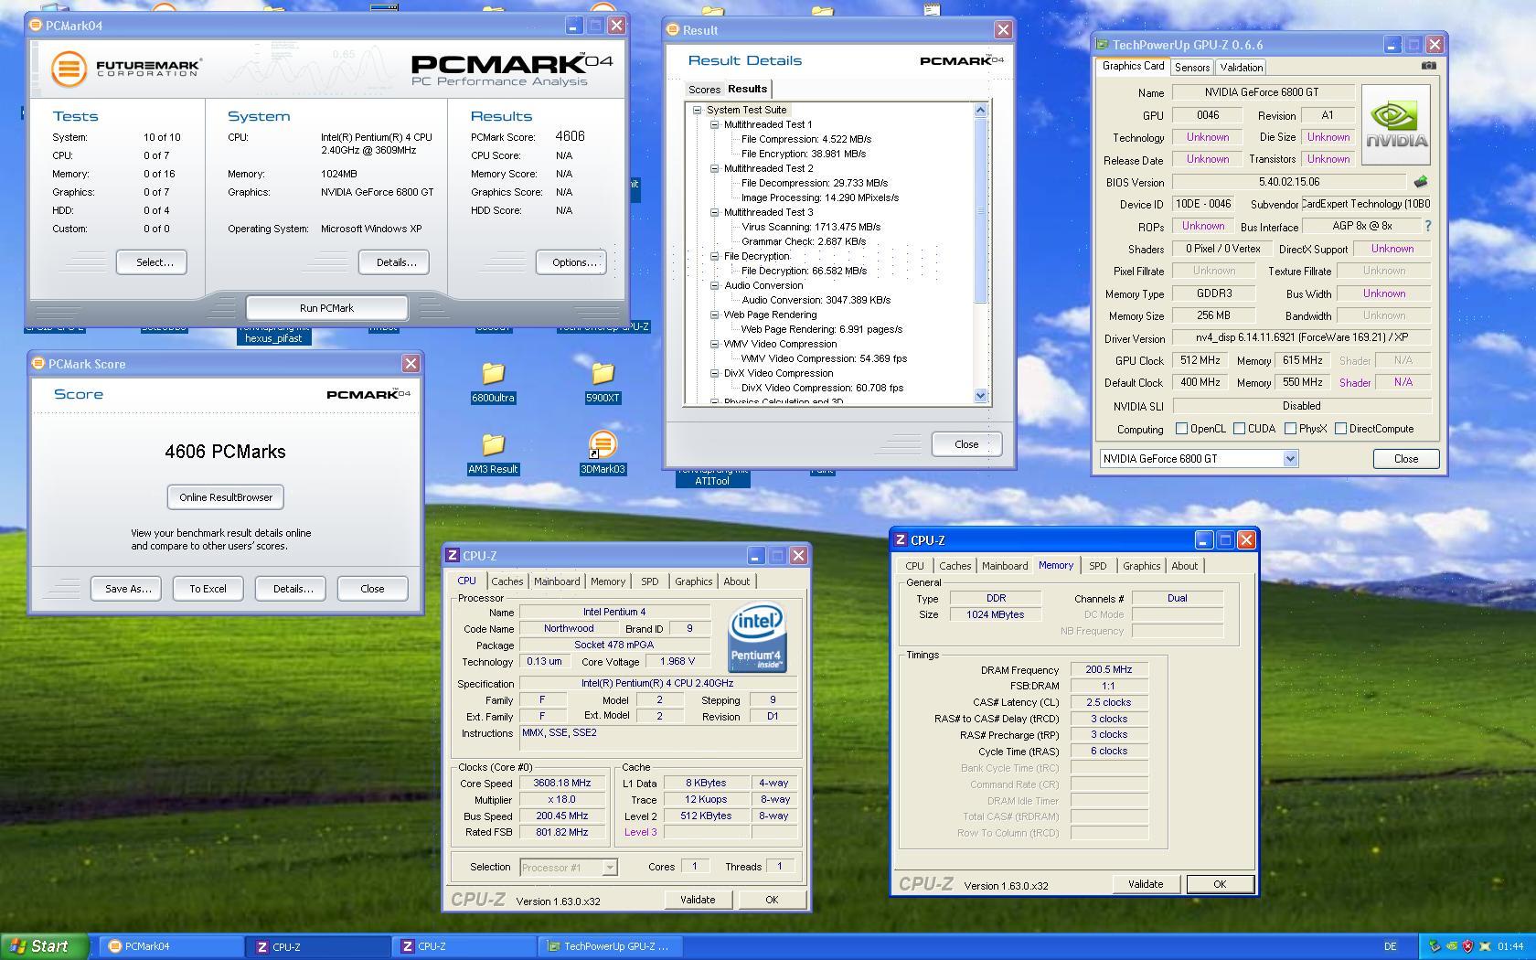Open the GPU selection dropdown in GPU-Z
Screen dimensions: 1536x960
(x=1290, y=459)
